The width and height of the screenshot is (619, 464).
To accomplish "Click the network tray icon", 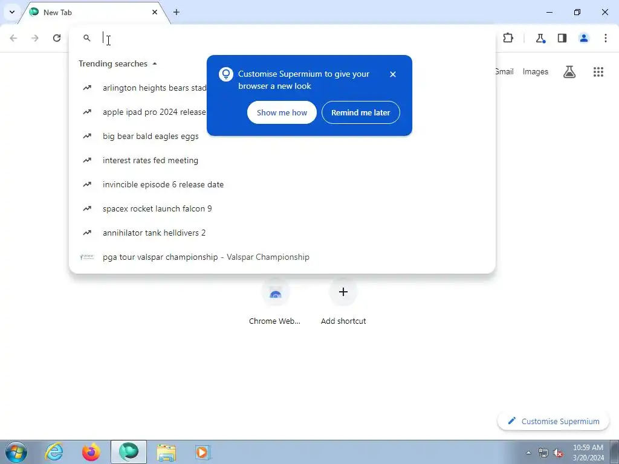I will 543,453.
